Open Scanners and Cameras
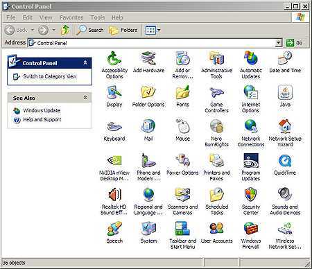 click(182, 201)
